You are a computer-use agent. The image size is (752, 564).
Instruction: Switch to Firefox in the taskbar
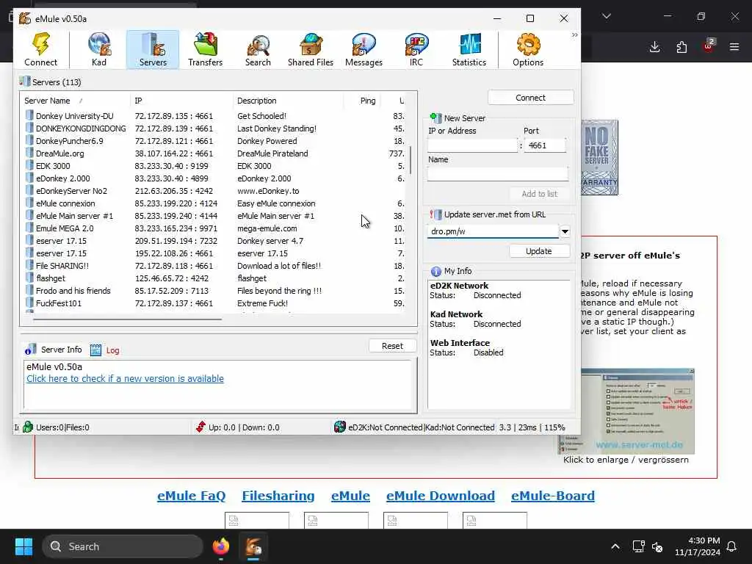[221, 546]
